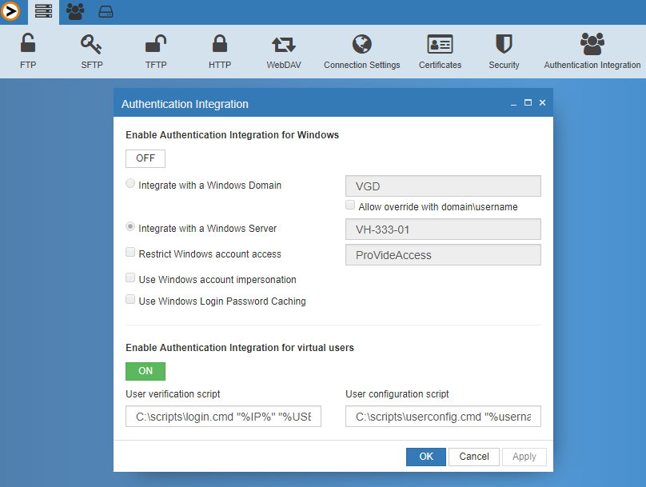Click the VGD domain field
Viewport: 646px width, 487px height.
443,186
